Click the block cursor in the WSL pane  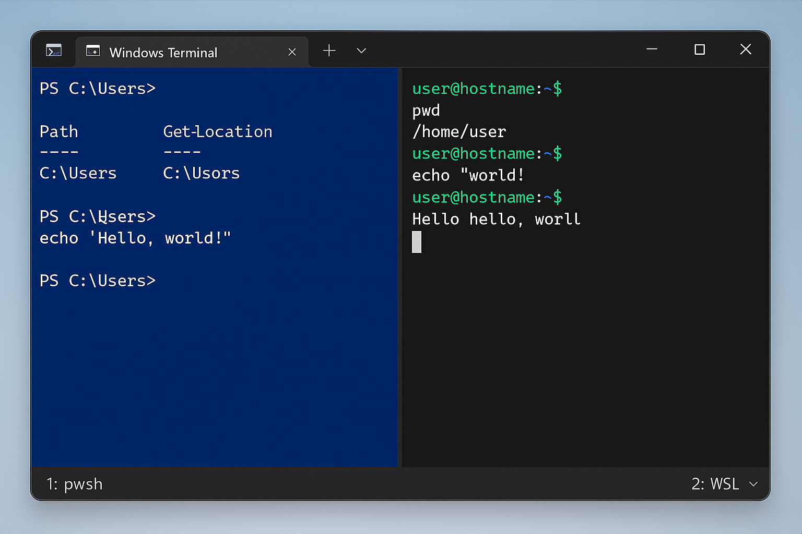(x=416, y=242)
